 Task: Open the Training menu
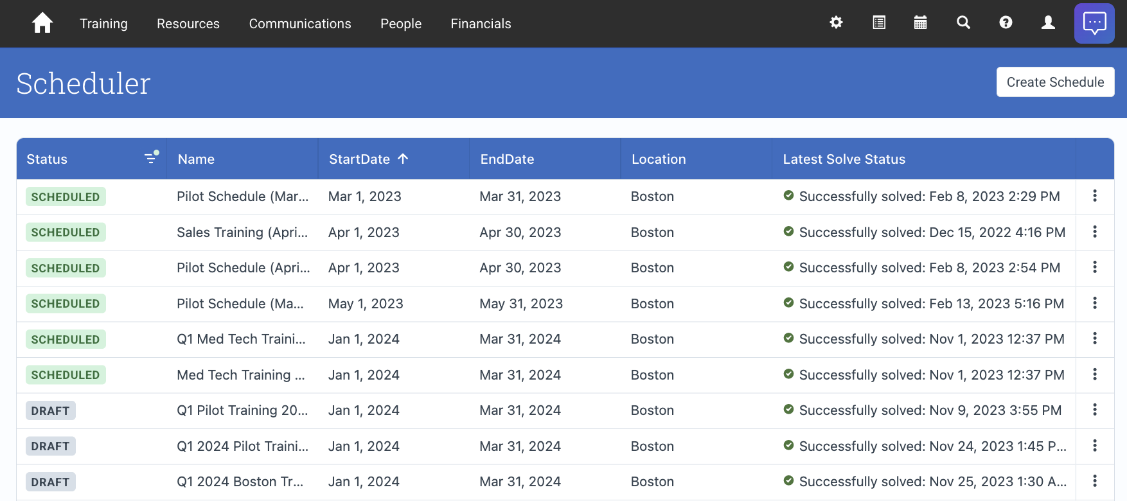pos(103,24)
